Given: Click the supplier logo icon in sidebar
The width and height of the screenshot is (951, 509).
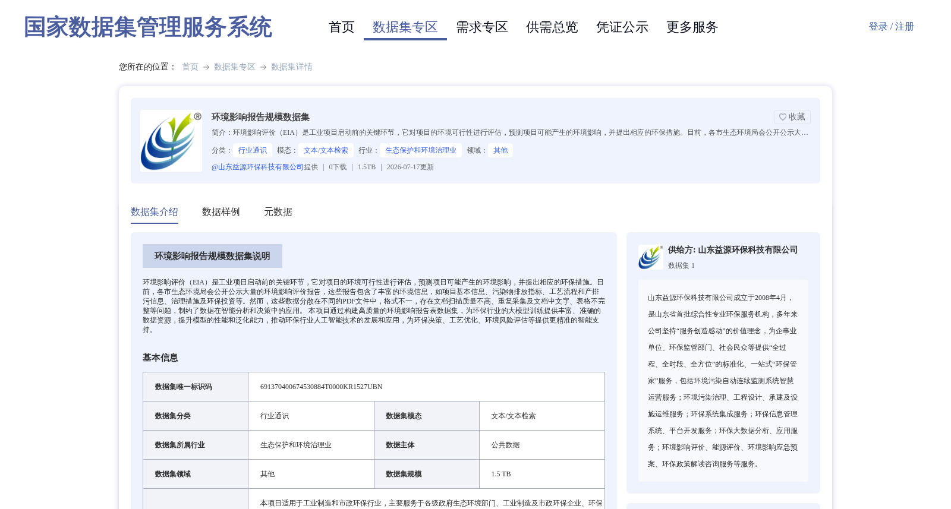Looking at the screenshot, I should pyautogui.click(x=651, y=257).
